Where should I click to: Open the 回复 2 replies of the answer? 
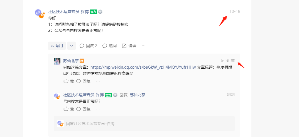[88, 46]
